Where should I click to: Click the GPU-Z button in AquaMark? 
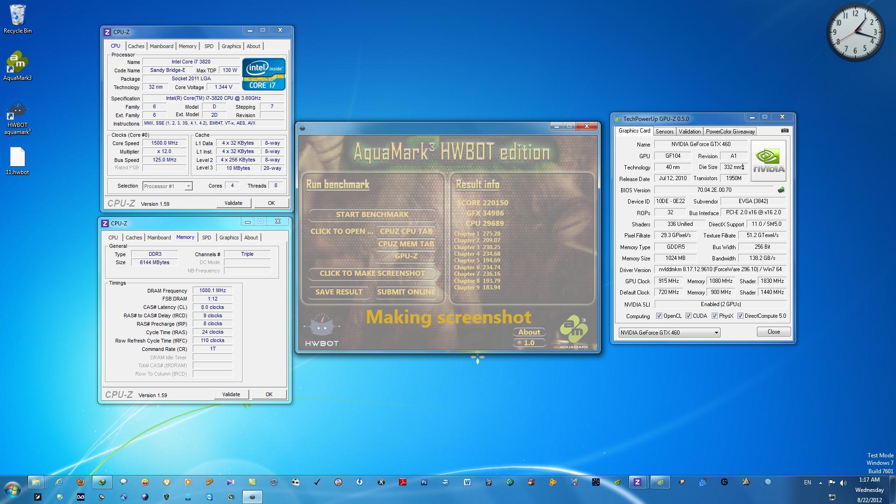point(406,256)
